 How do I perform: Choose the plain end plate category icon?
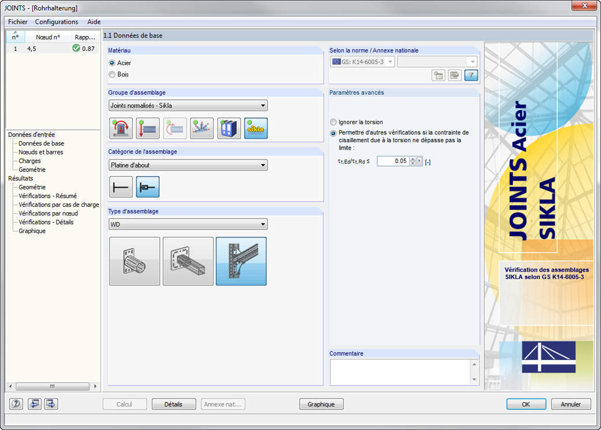click(121, 187)
